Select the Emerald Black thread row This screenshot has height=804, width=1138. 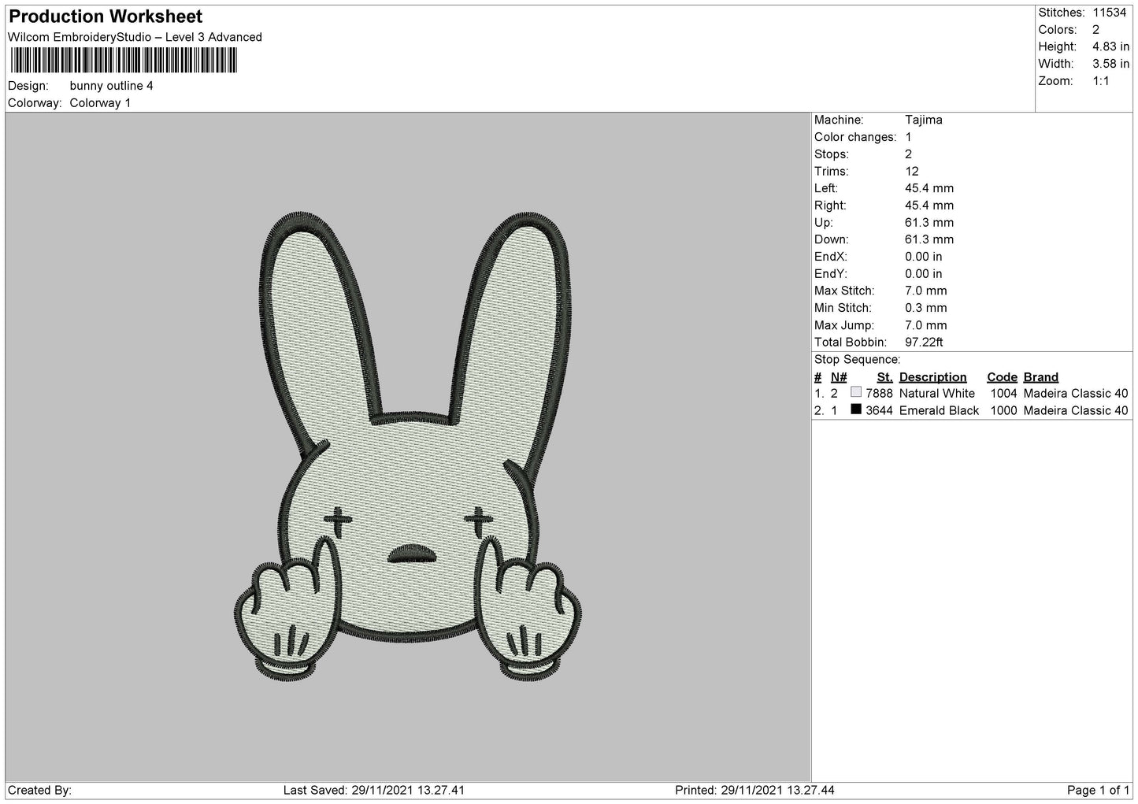coord(939,410)
